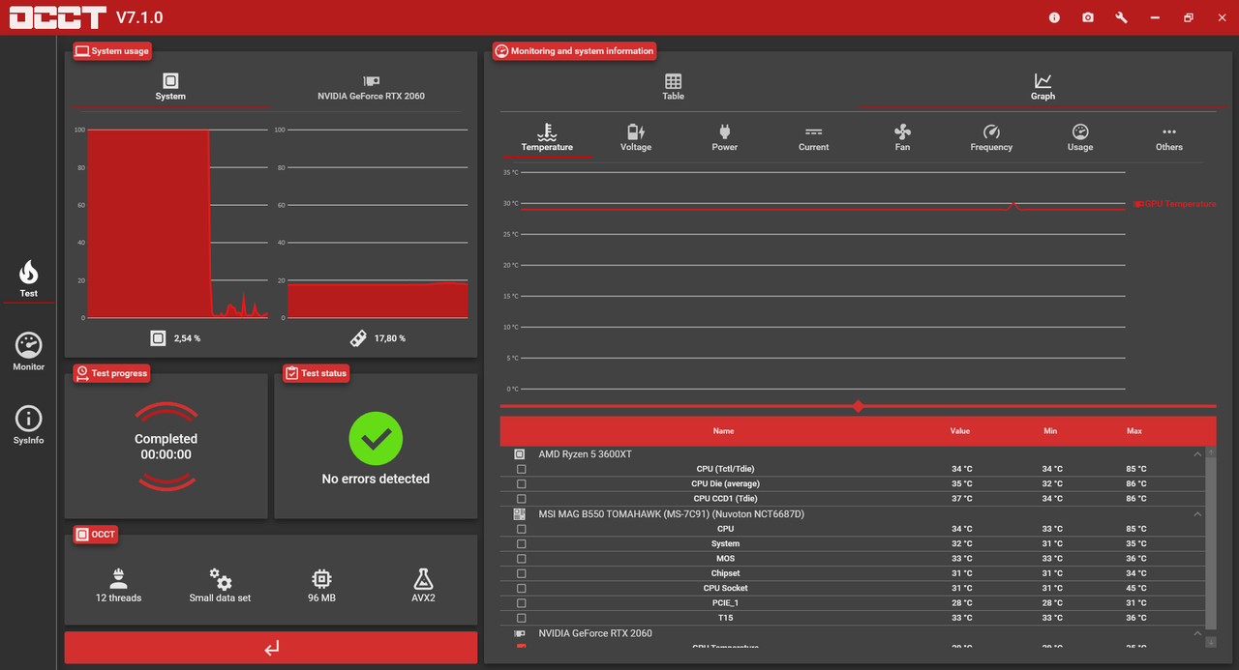Click the OCCT settings panel label
Screen dimensions: 1239x670
click(96, 535)
